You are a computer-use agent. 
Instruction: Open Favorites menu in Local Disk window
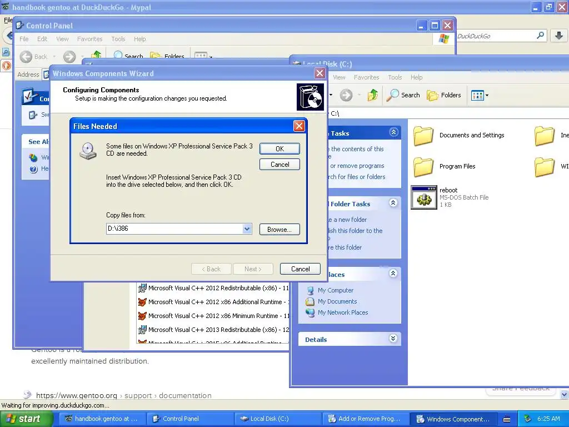coord(366,77)
